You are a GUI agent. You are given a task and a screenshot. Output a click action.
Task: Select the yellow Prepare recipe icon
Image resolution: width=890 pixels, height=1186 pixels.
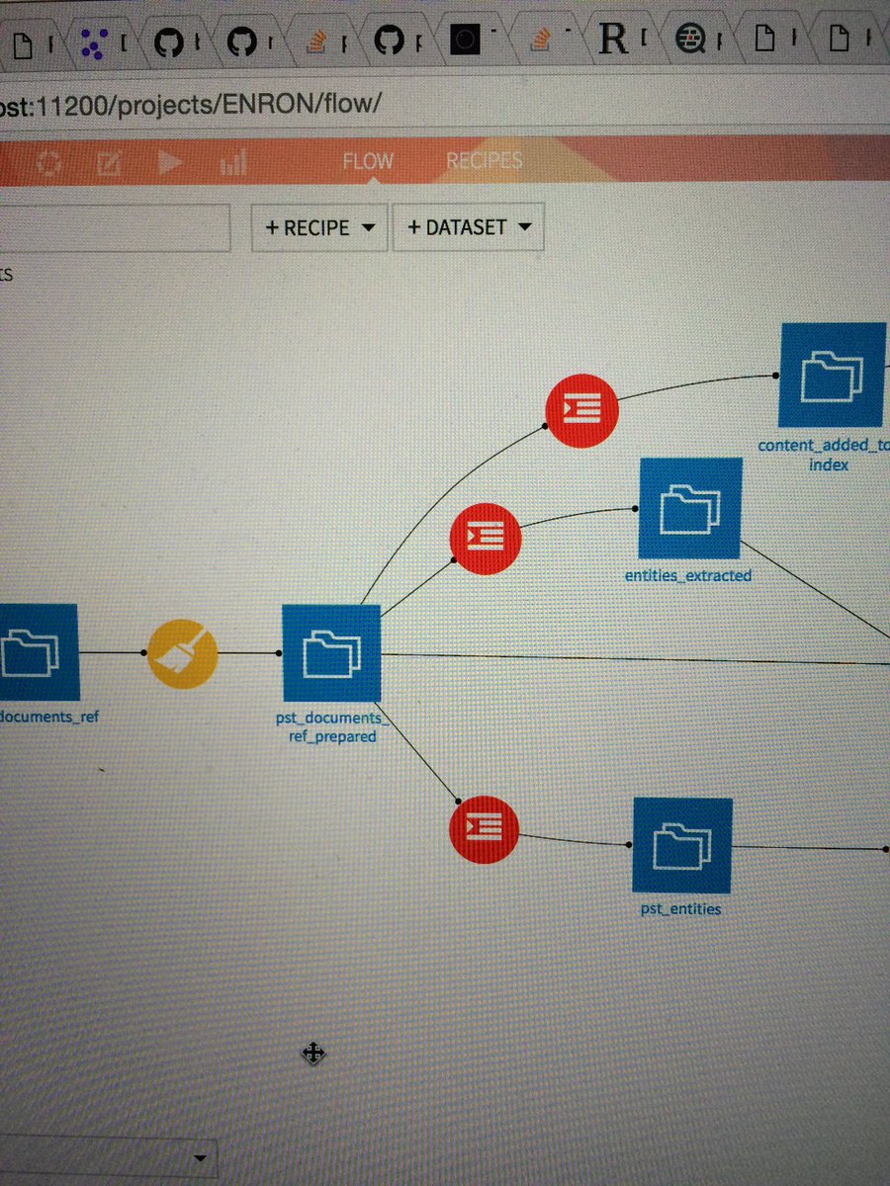(182, 655)
